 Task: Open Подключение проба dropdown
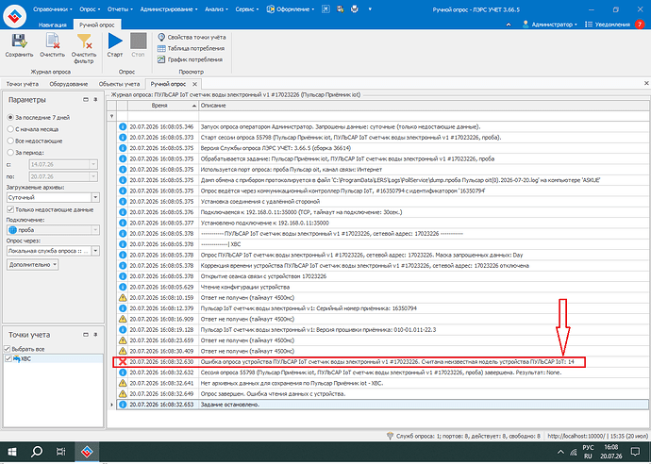pos(95,229)
